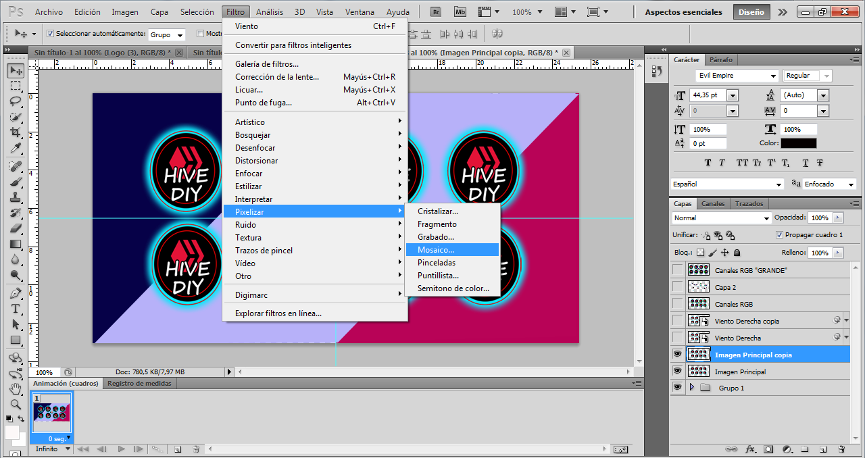Show the Canales RGB "GRANDE" layer
This screenshot has height=458, width=865.
pos(678,270)
